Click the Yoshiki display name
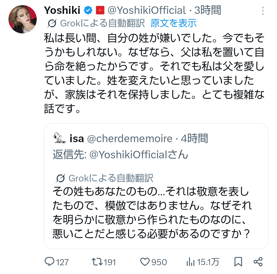This screenshot has width=277, height=274. [62, 11]
